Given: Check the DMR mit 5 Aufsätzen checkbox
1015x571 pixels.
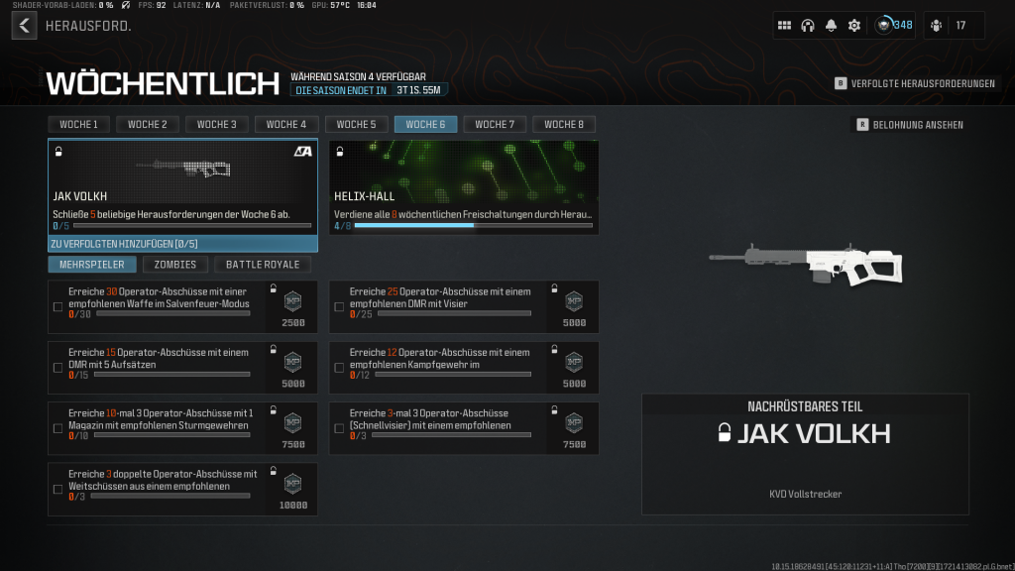Looking at the screenshot, I should pyautogui.click(x=57, y=368).
